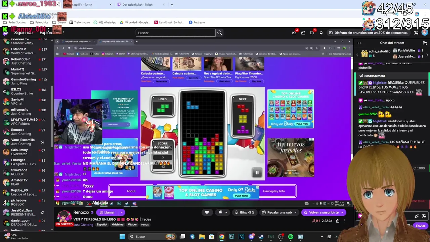Viewport: 430px width, 242px height.
Task: Open the Bits: -5 % menu
Action: [245, 212]
